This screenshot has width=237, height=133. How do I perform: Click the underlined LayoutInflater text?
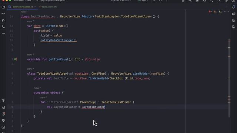tap(93, 107)
